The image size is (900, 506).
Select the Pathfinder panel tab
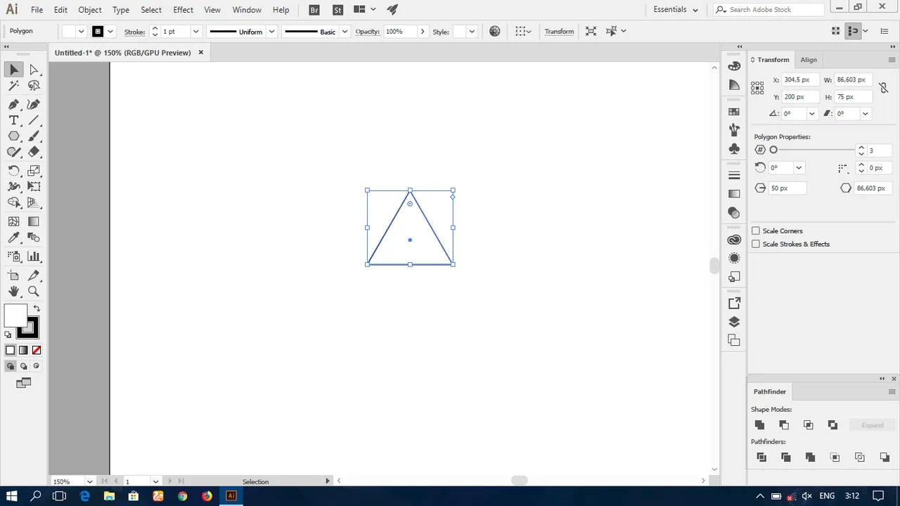click(x=770, y=391)
